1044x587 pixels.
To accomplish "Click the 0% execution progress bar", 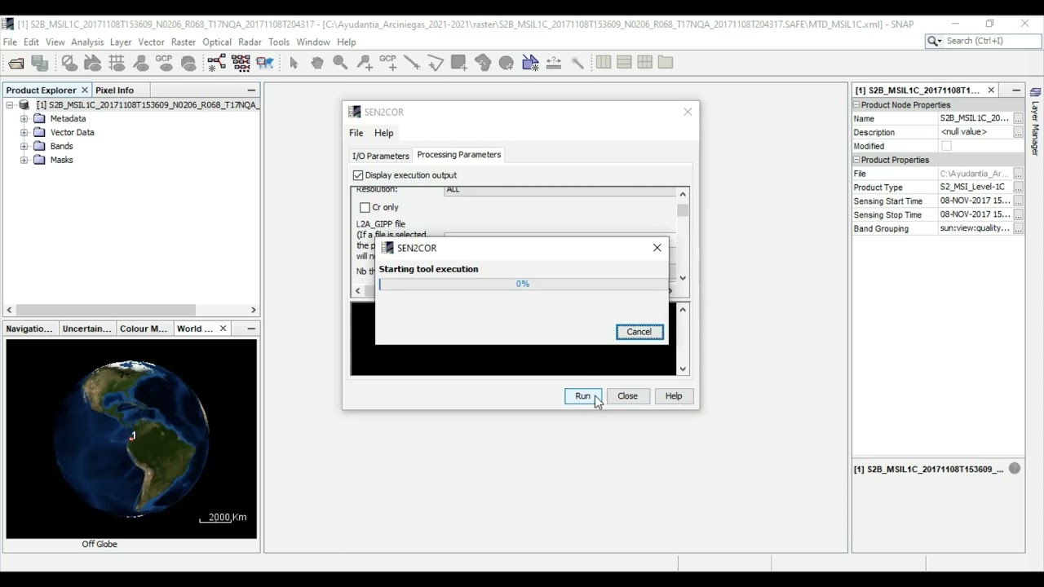I will pyautogui.click(x=523, y=284).
